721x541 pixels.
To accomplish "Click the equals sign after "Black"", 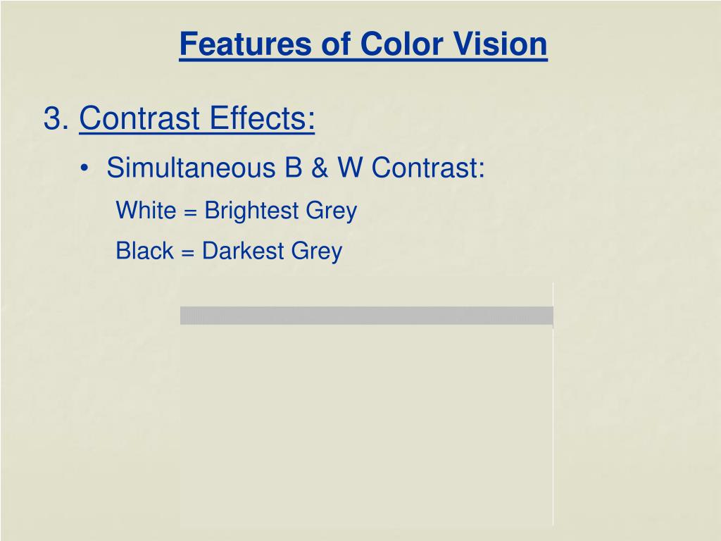I will coord(187,253).
